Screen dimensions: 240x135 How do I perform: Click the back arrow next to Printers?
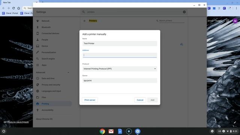[85, 21]
